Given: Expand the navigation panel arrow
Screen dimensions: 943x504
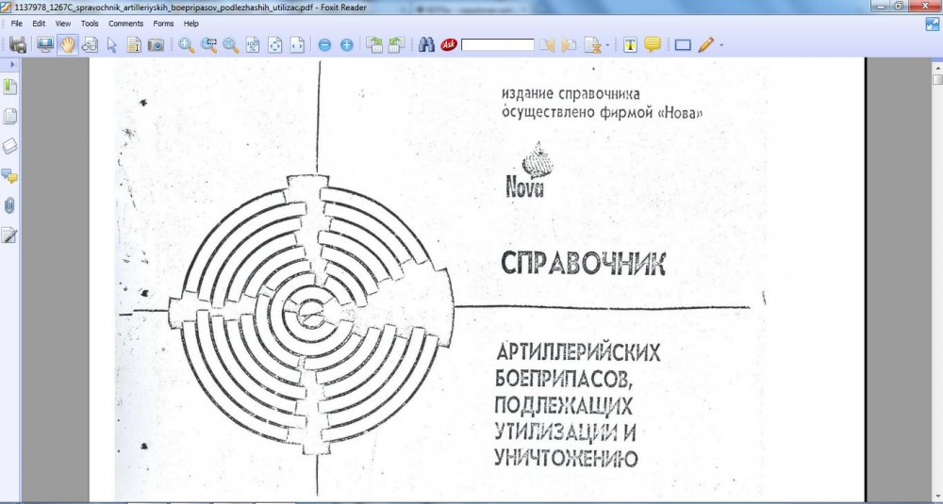Looking at the screenshot, I should point(12,64).
